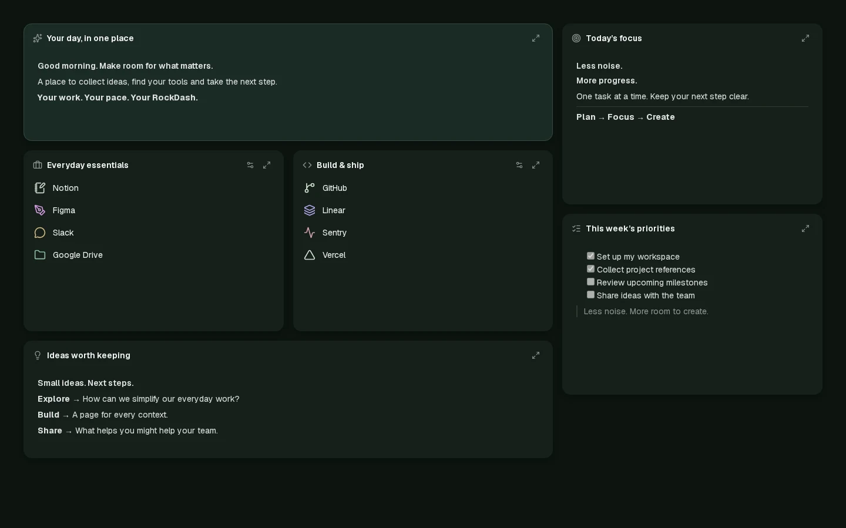
Task: Click the Good morning. Make room line
Action: (125, 66)
